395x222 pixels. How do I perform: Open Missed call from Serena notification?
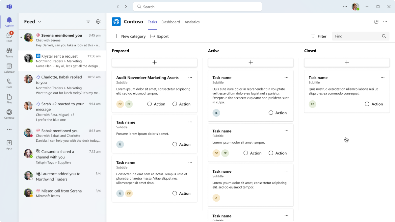pos(63,193)
